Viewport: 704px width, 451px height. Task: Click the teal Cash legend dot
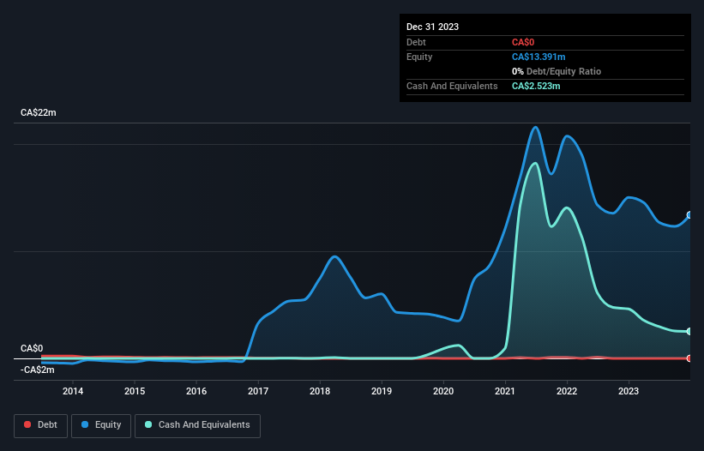click(x=148, y=424)
